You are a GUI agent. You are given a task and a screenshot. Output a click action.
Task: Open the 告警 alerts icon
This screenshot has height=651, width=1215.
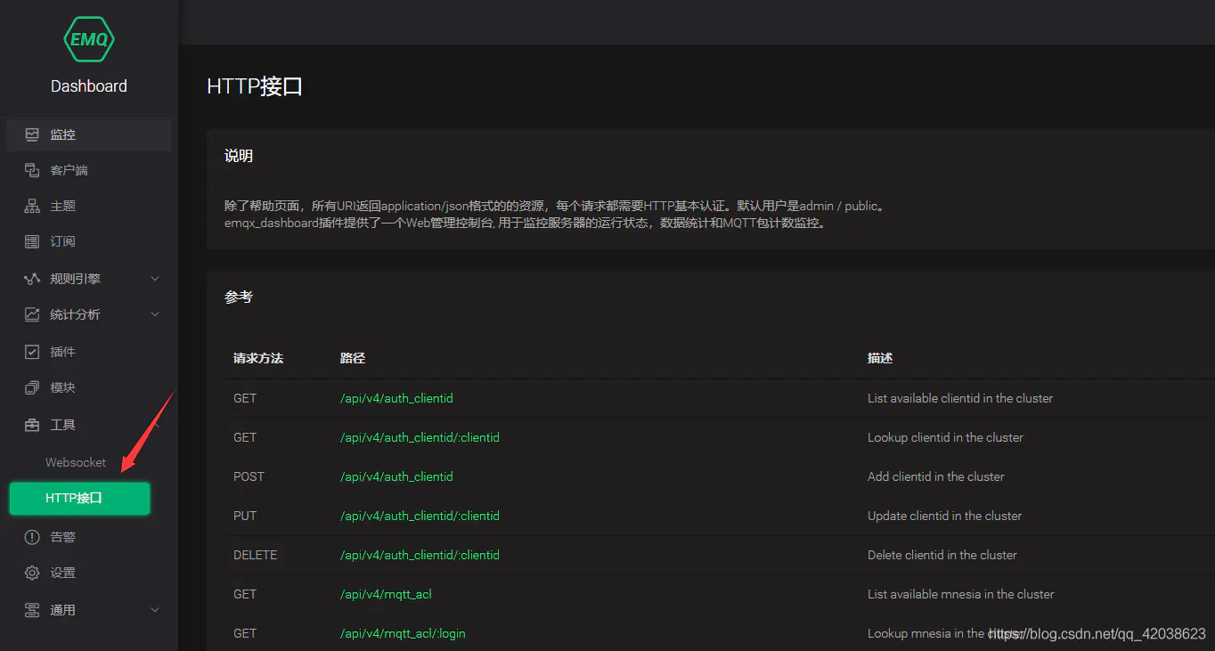(32, 537)
